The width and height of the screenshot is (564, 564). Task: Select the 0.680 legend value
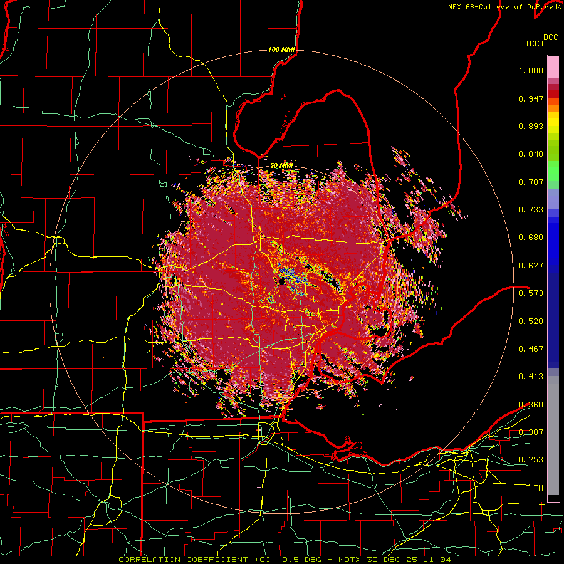(x=531, y=238)
